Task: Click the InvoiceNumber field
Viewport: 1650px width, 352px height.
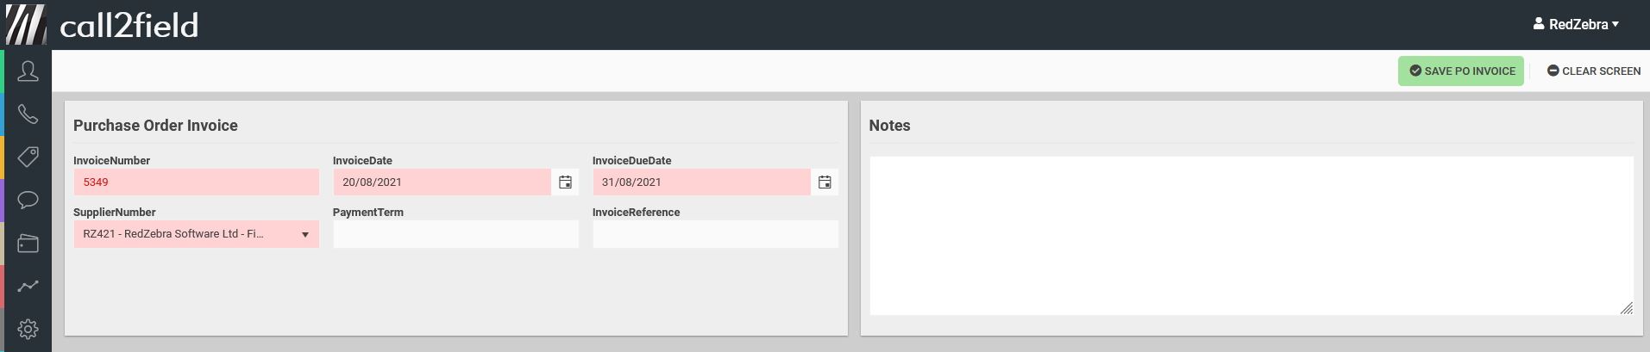Action: click(x=196, y=182)
